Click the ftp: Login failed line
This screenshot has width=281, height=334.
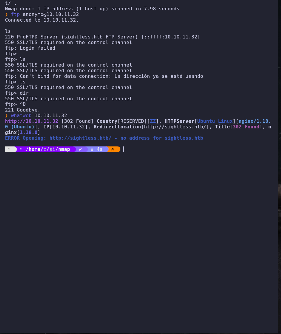[30, 48]
